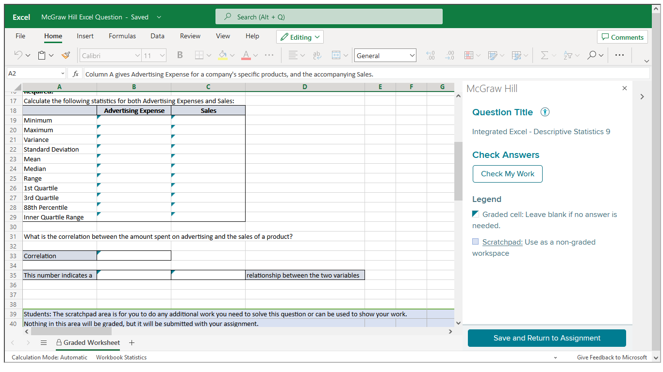Apply yellow Fill Color to a cell

click(223, 55)
